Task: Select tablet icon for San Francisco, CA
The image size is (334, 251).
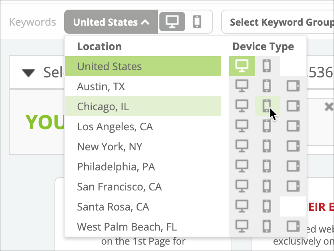Action: 293,186
